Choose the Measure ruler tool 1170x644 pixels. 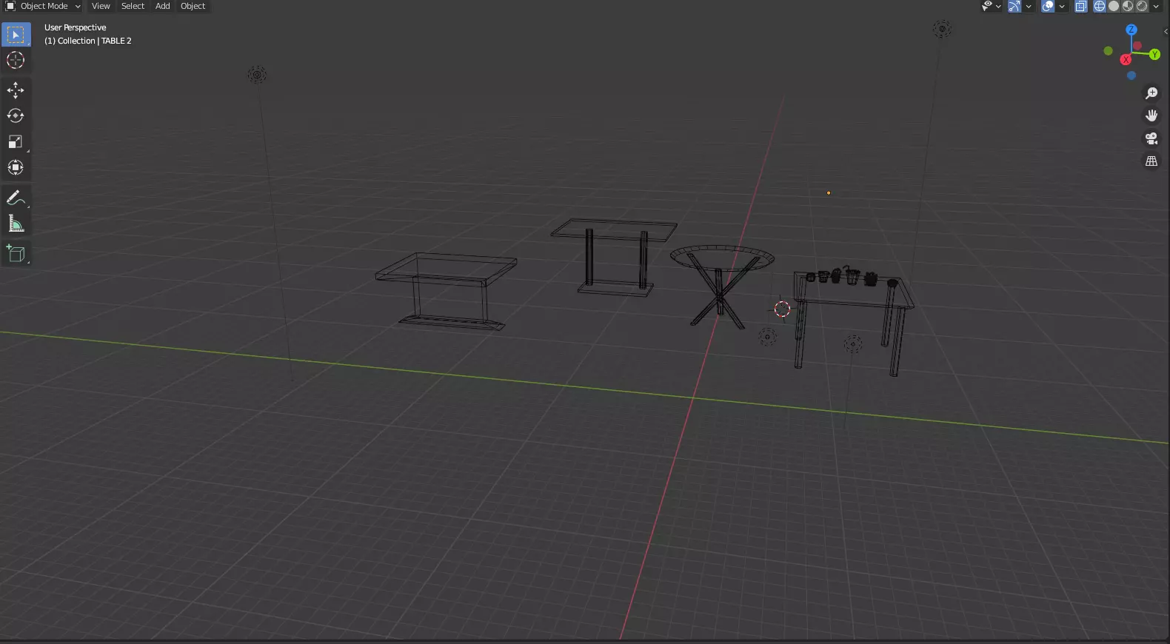coord(16,224)
